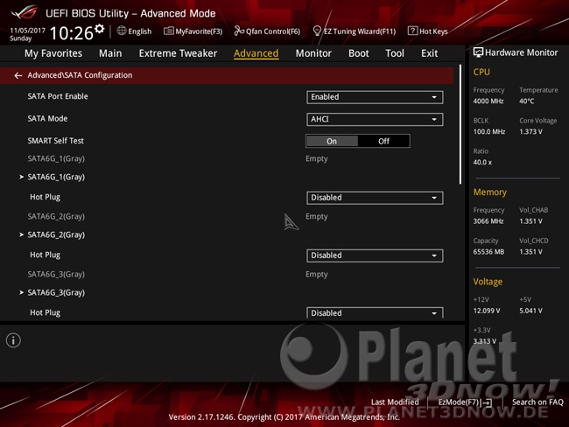Screen dimensions: 569x427
Task: Open SATA Mode AHCI dropdown
Action: [x=375, y=119]
